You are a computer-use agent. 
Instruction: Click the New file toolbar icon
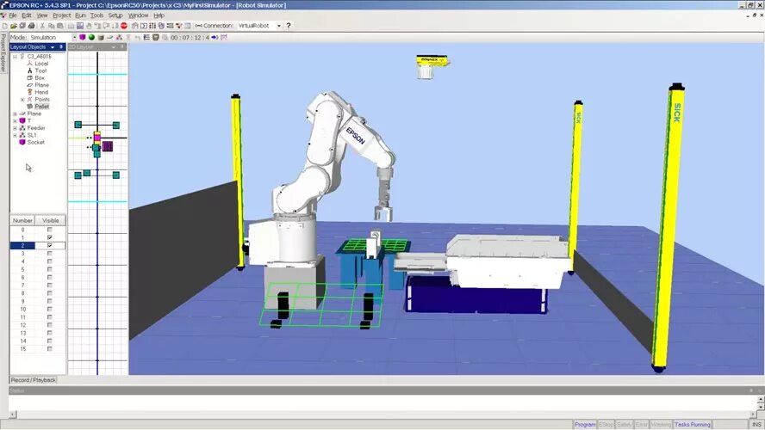click(x=5, y=26)
